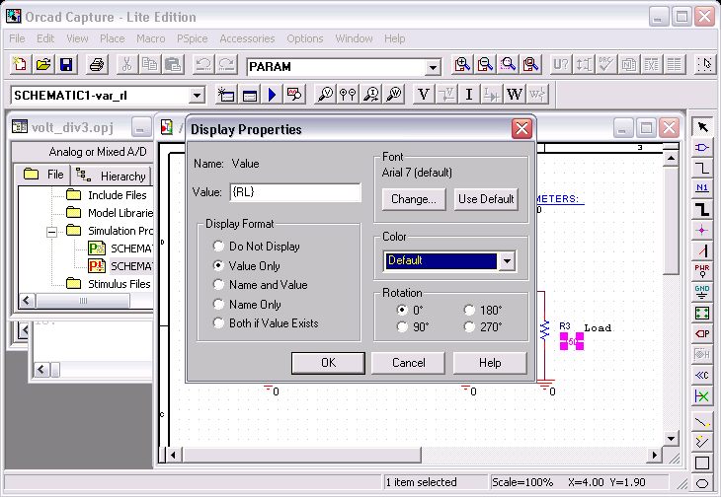Image resolution: width=721 pixels, height=497 pixels.
Task: Print using the printer toolbar icon
Action: click(97, 65)
